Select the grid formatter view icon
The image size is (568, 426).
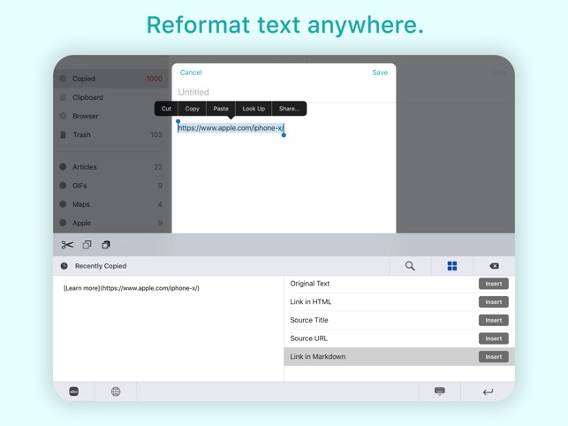coord(452,266)
